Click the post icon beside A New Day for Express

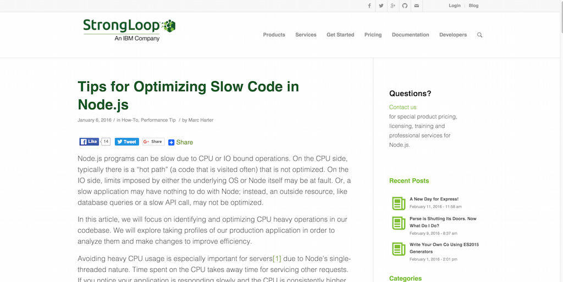[399, 203]
